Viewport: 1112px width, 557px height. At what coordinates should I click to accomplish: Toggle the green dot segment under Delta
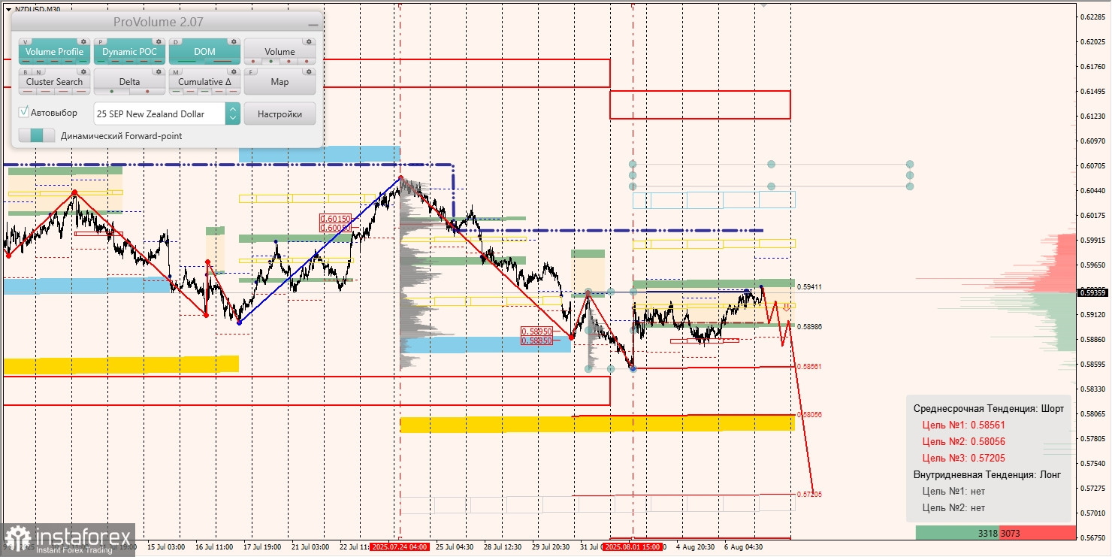(x=112, y=92)
